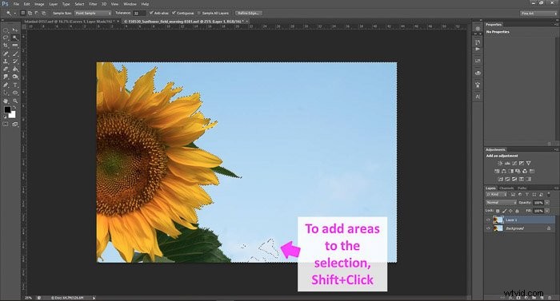The width and height of the screenshot is (560, 301).
Task: Choose Add to selection mode in options bar
Action: tap(30, 14)
